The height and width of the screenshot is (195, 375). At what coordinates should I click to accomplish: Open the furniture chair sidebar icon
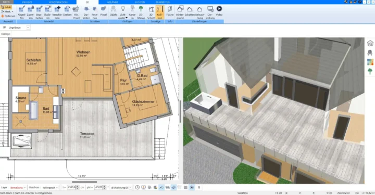(x=370, y=53)
